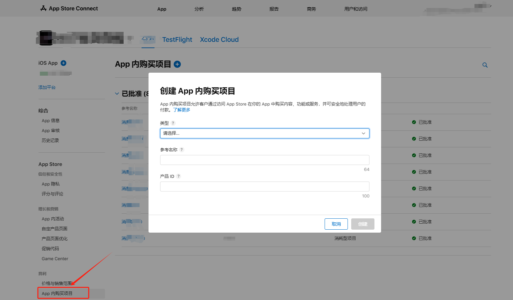
Task: Open the App menu in top navigation
Action: (162, 9)
